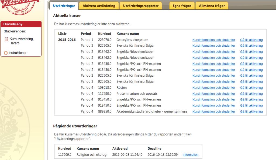Select the Egna frågor tab
Screen dimensions: 276x160
[x=182, y=6]
